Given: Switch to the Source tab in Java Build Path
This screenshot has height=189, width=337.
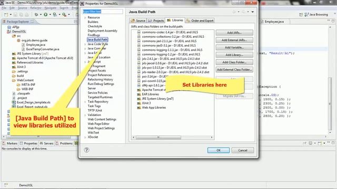Looking at the screenshot, I should tap(138, 20).
